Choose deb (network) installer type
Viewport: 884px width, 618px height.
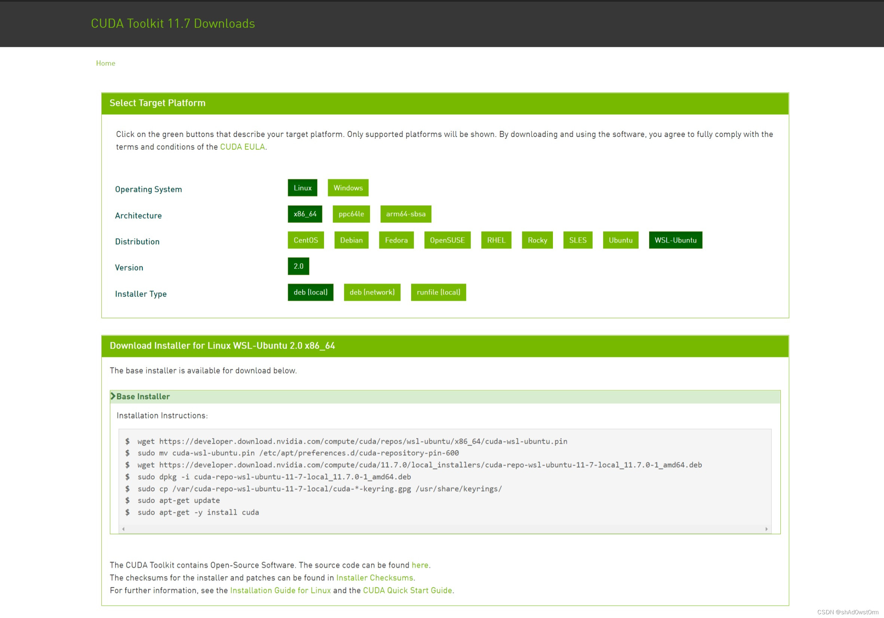click(x=371, y=292)
